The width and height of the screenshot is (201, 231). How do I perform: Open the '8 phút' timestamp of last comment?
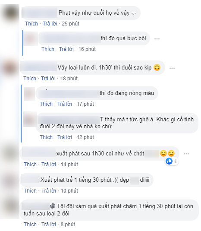coord(68,225)
